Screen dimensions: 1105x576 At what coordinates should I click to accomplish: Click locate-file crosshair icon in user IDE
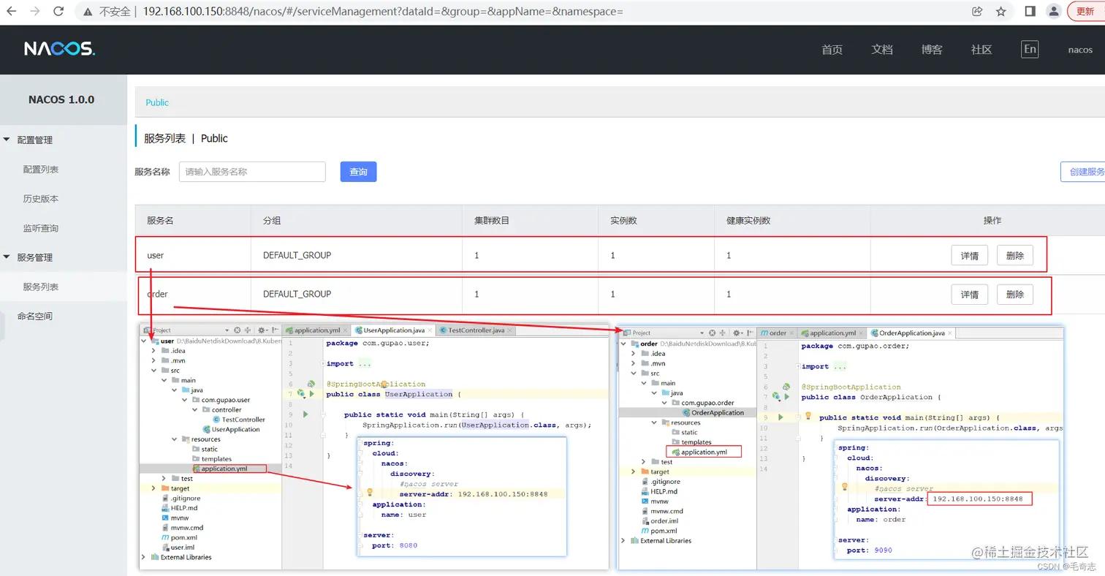[237, 330]
